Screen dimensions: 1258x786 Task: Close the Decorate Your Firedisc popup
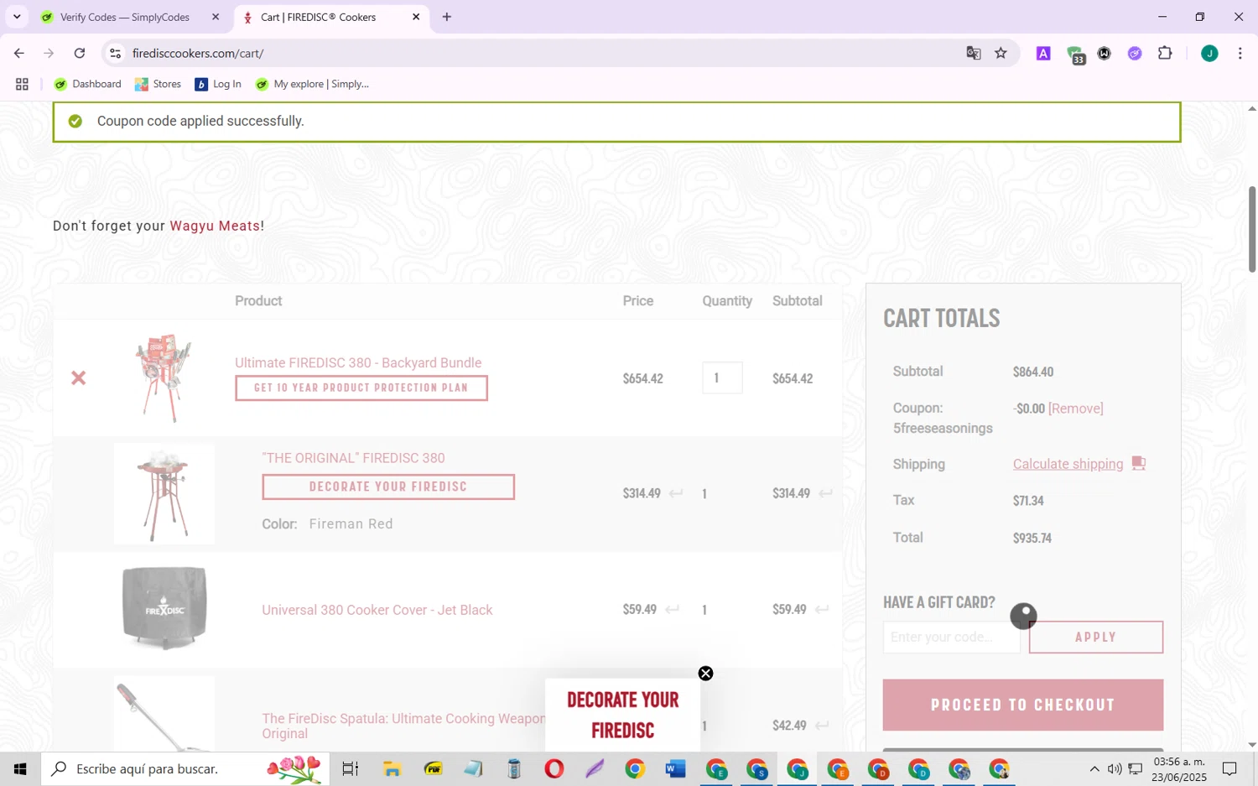click(x=705, y=674)
